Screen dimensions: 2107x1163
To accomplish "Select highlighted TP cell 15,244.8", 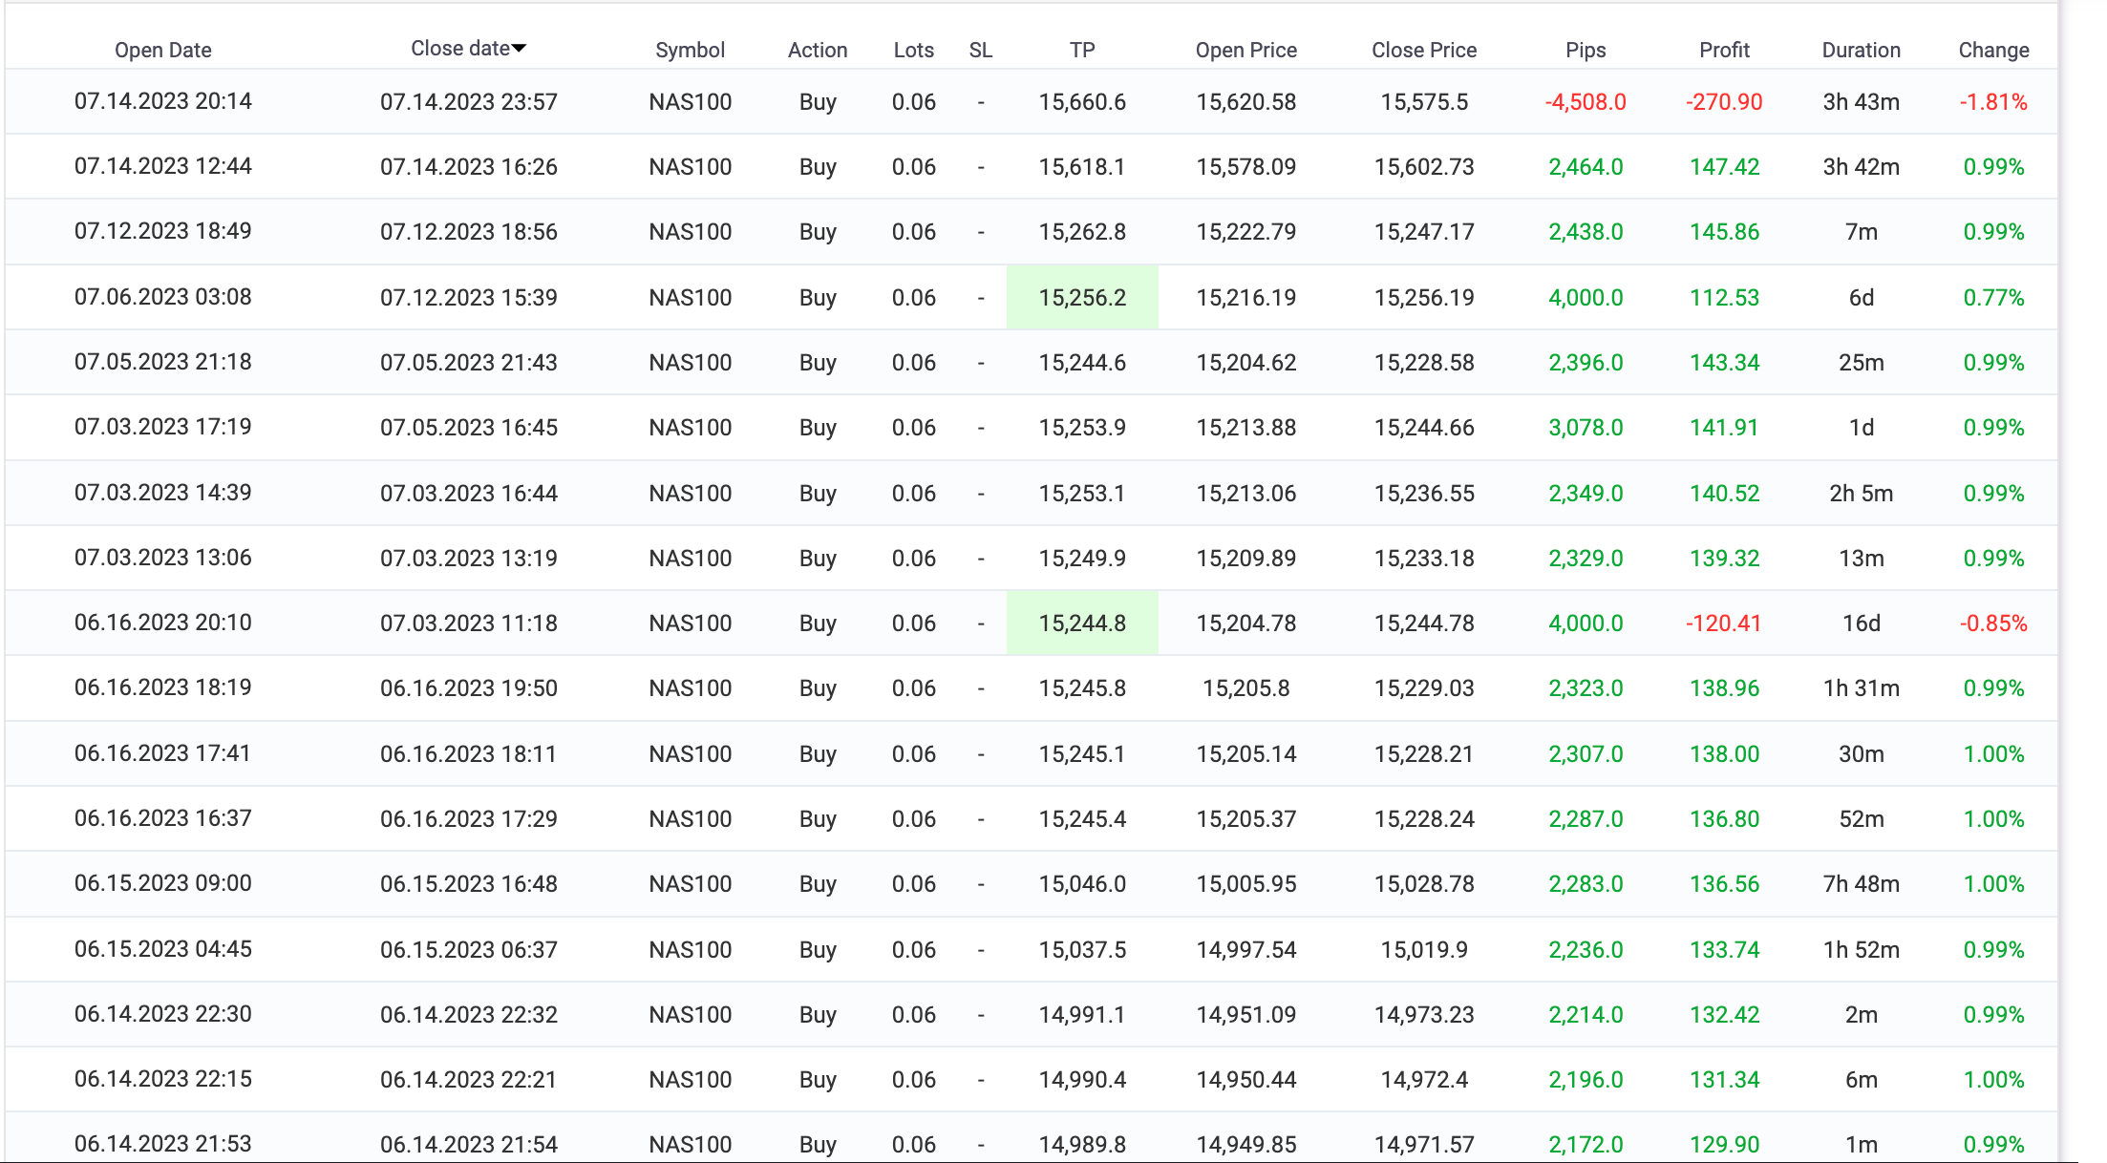I will point(1082,624).
